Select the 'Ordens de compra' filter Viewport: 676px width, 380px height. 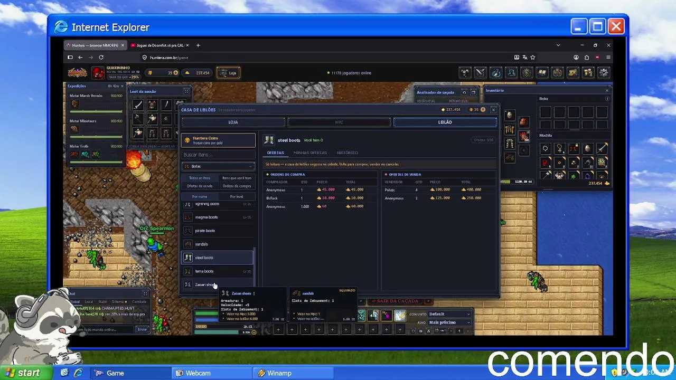coord(237,186)
